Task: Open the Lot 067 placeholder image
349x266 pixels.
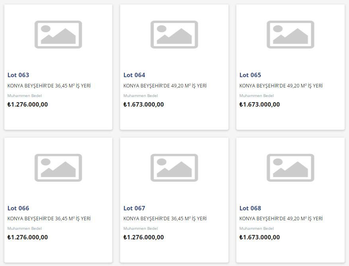Action: coord(174,168)
